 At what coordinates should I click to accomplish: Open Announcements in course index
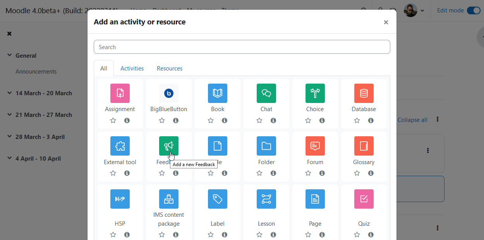point(36,72)
